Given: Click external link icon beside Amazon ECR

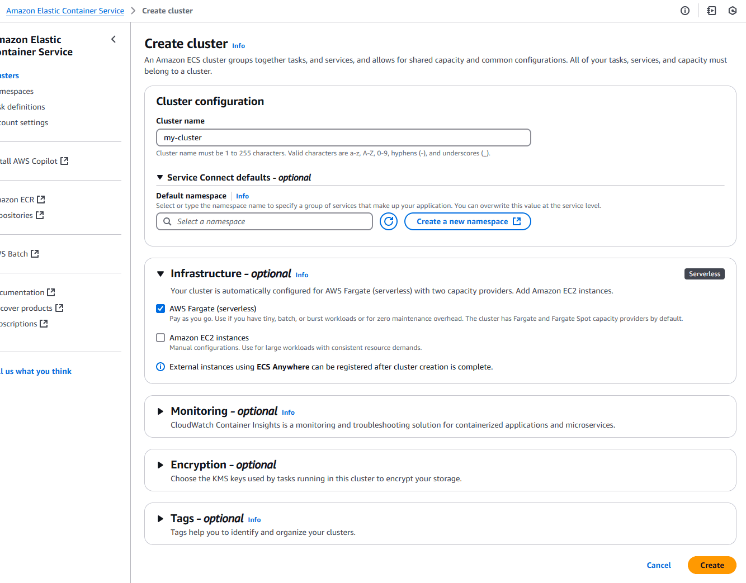Looking at the screenshot, I should tap(41, 200).
